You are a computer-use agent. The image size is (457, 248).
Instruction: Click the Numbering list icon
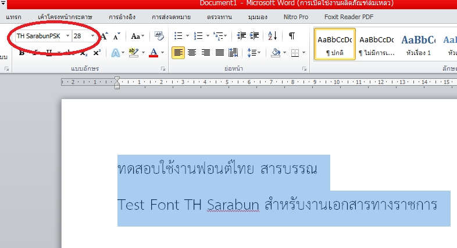click(198, 36)
